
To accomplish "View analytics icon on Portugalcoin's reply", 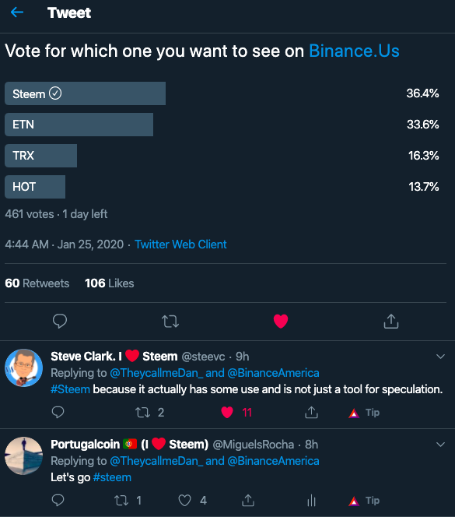I will coord(311,501).
